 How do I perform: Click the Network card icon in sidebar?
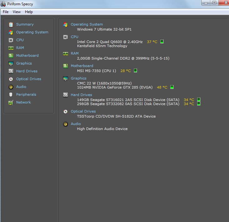pos(11,103)
